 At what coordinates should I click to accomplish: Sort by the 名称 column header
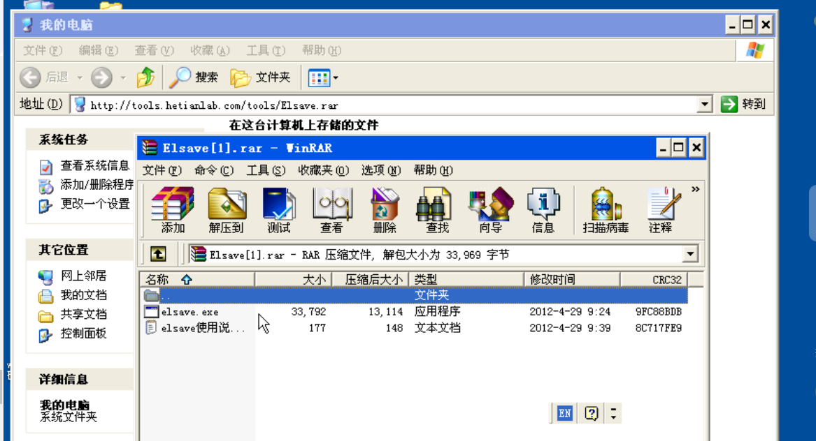197,279
